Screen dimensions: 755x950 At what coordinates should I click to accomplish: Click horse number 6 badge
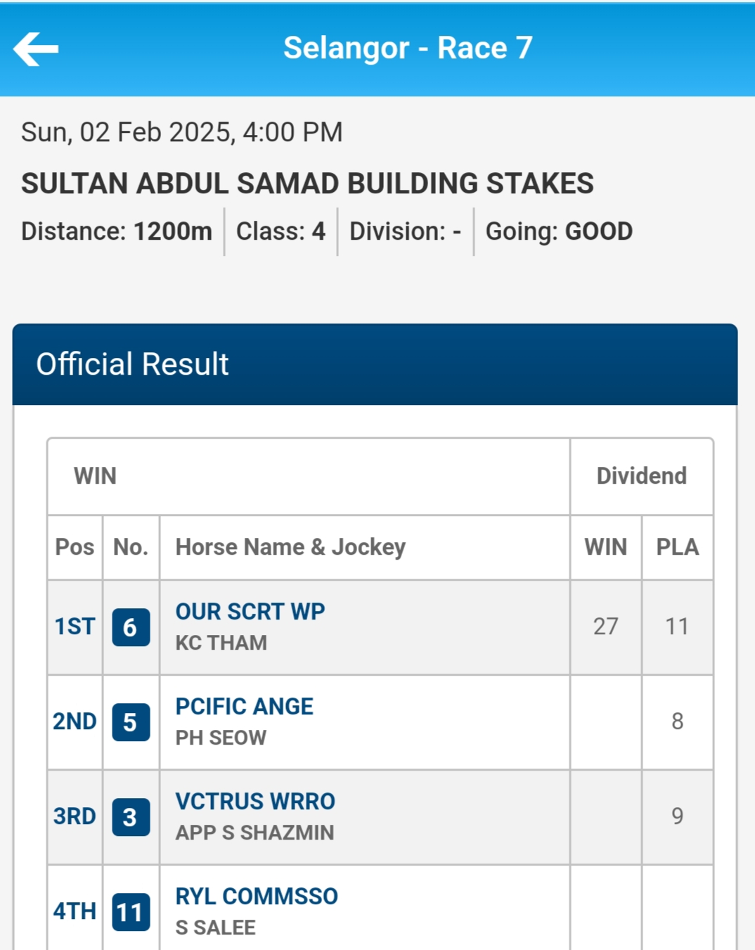(131, 627)
